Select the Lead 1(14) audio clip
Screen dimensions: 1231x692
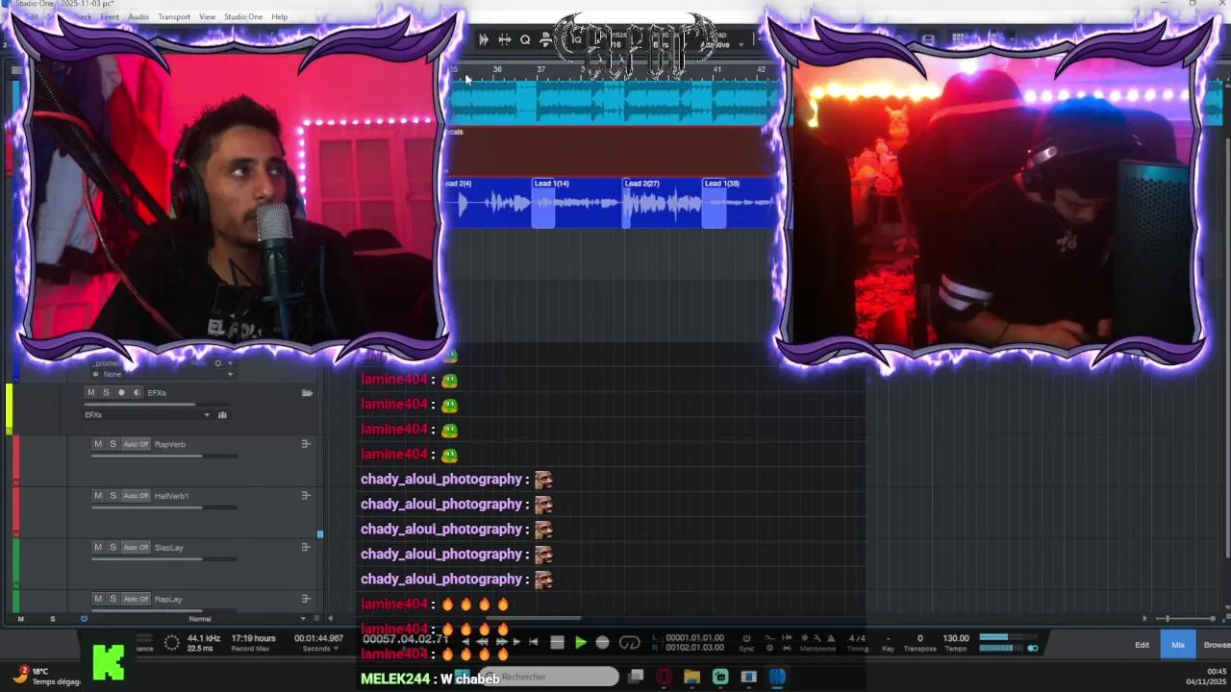click(575, 202)
